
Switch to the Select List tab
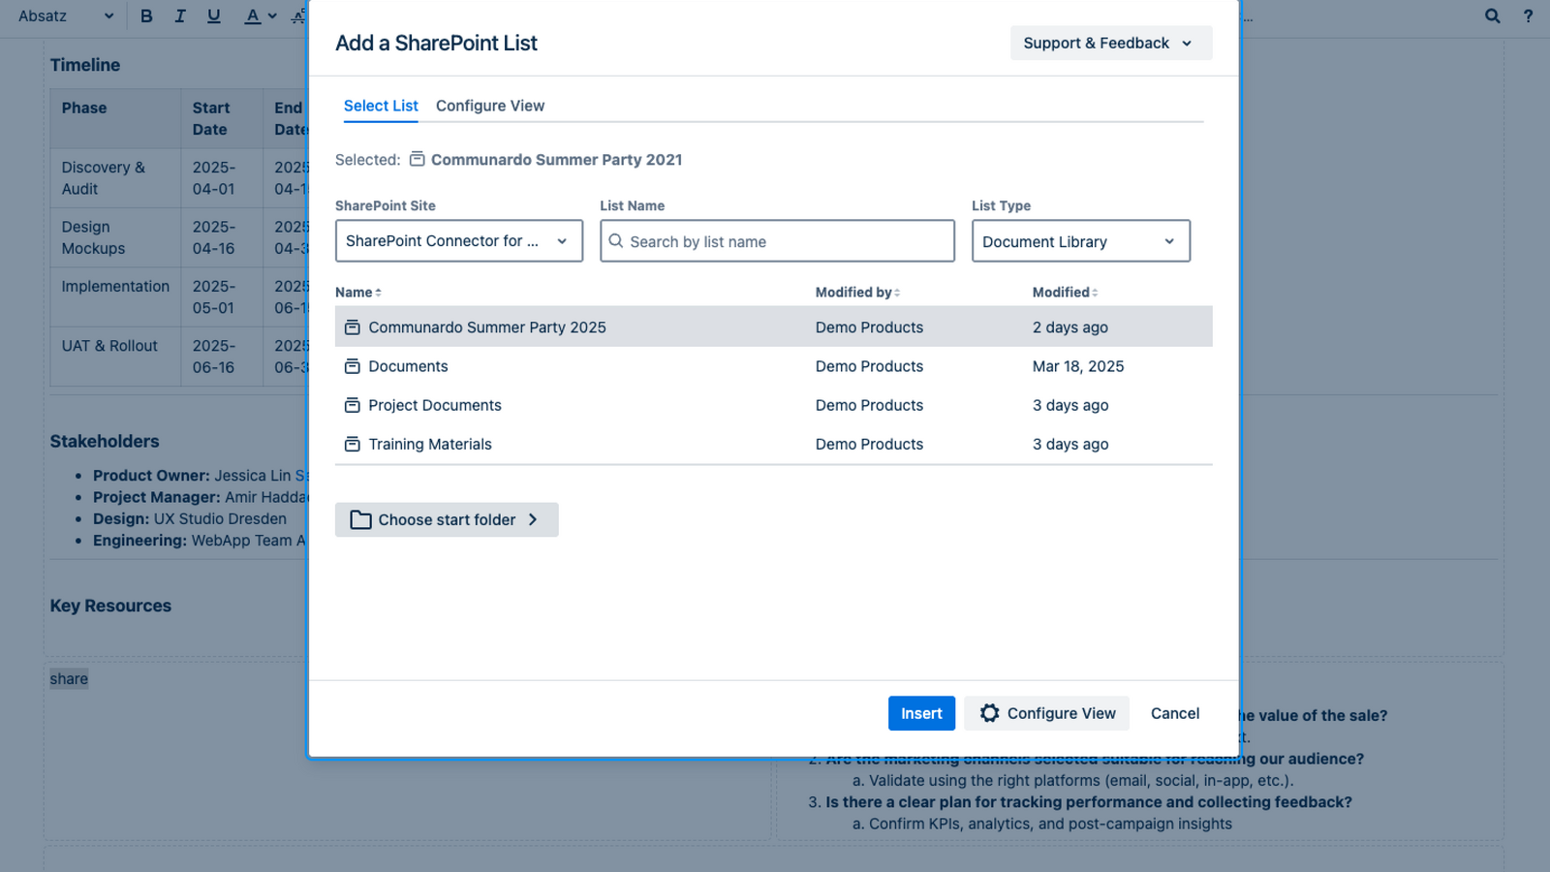tap(381, 106)
